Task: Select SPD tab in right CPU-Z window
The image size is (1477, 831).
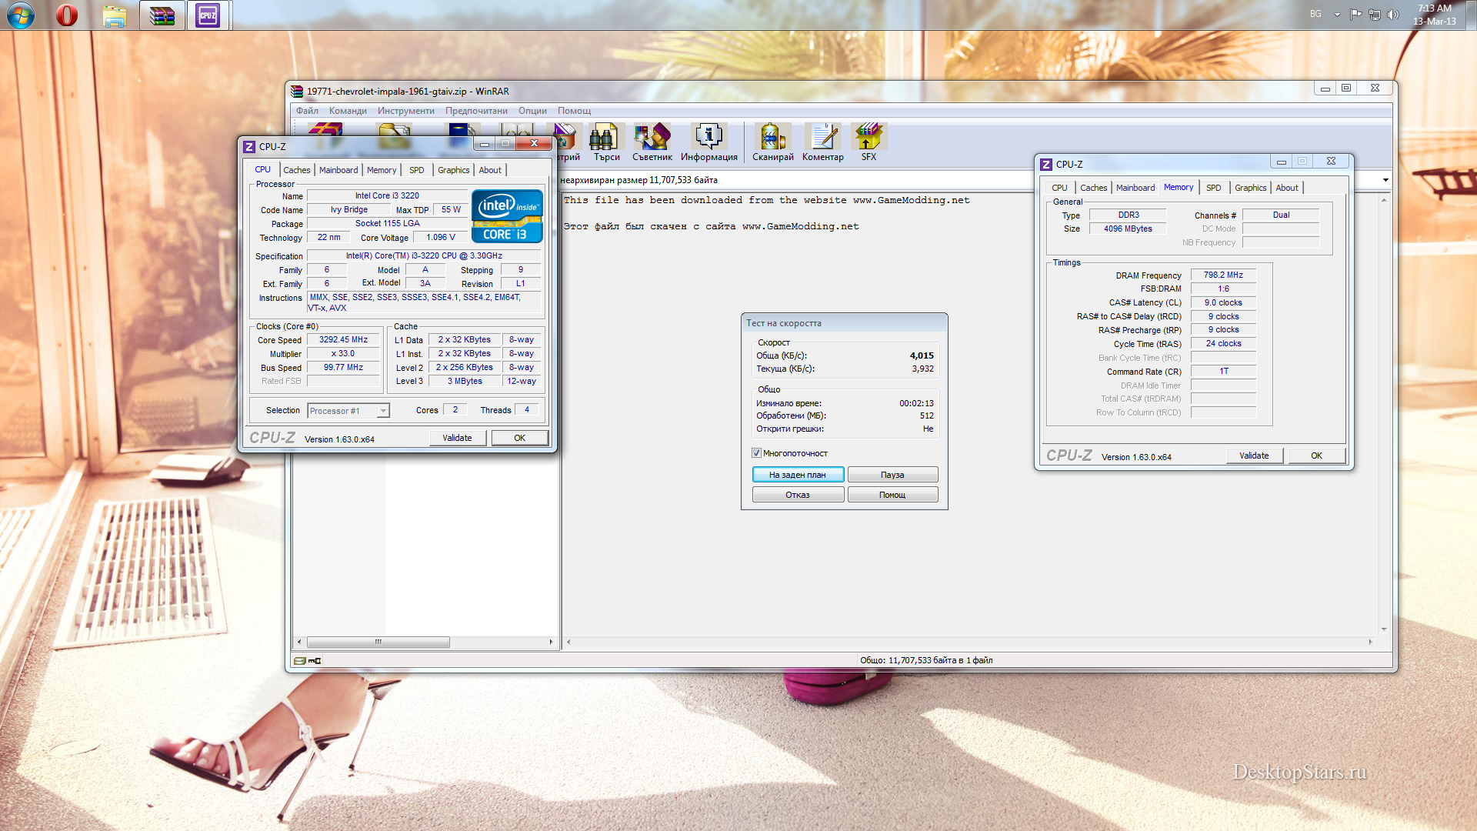Action: click(1213, 188)
